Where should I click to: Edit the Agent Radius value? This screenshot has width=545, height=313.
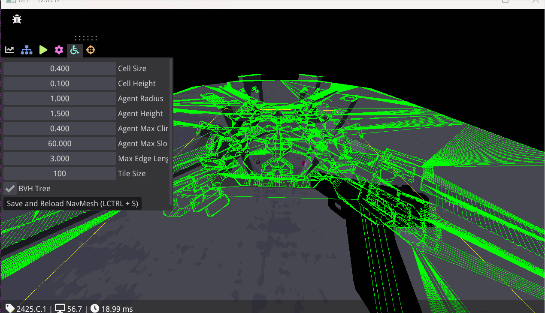click(60, 98)
